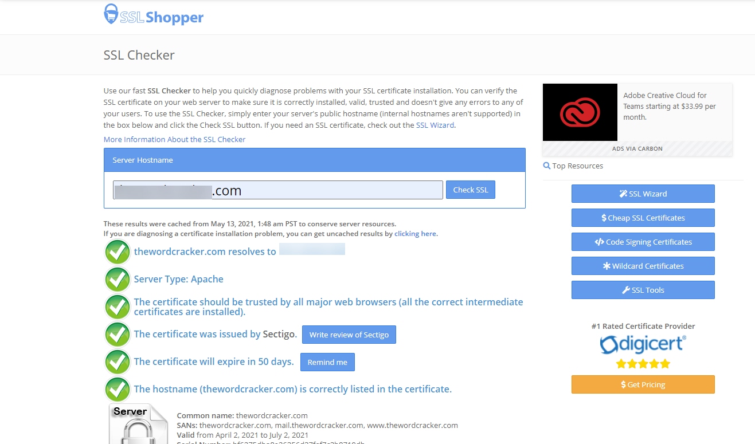The image size is (755, 444).
Task: Open More Information About the SSL Checker
Action: tap(174, 139)
